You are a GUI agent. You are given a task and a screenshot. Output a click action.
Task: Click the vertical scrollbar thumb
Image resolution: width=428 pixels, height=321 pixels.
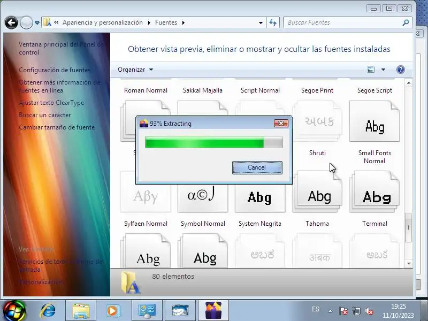[x=408, y=227]
